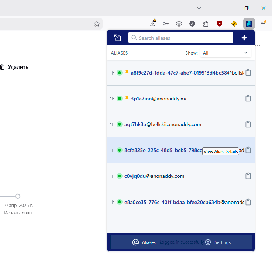
Task: Open the browser application menu
Action: (x=263, y=23)
